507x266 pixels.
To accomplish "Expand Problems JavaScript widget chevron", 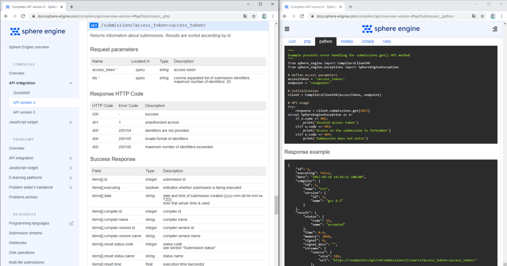I will tap(71, 168).
